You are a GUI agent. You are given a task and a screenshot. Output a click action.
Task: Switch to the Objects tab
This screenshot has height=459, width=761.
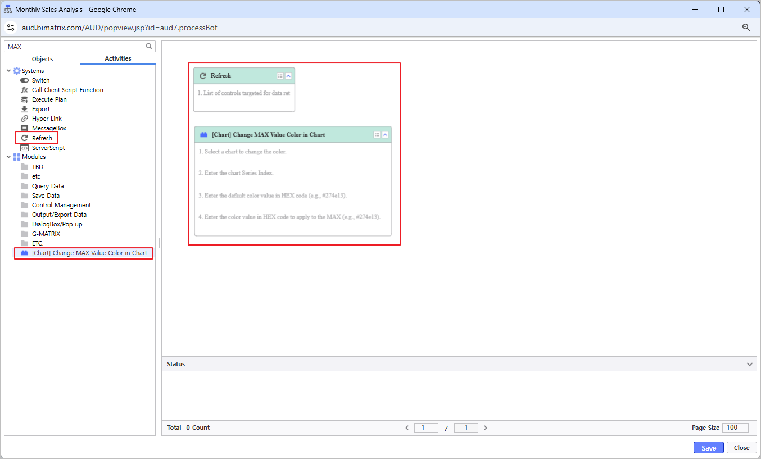point(42,59)
